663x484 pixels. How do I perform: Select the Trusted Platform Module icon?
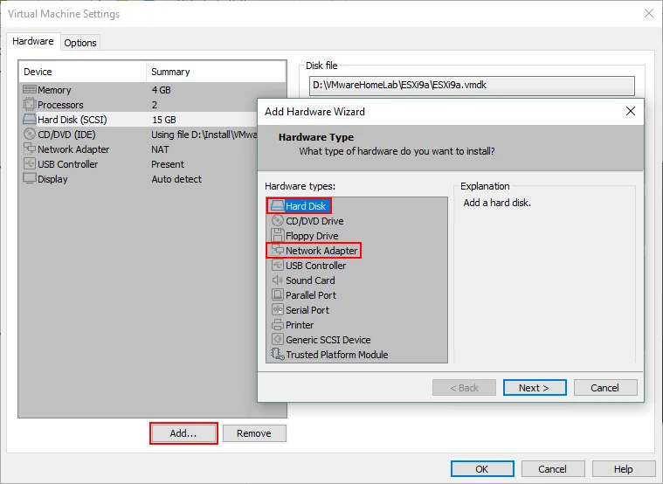click(x=278, y=354)
